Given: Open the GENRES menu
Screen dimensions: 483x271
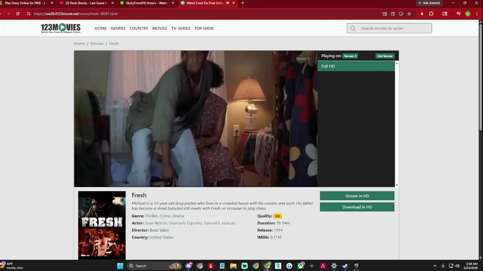Looking at the screenshot, I should (x=118, y=28).
